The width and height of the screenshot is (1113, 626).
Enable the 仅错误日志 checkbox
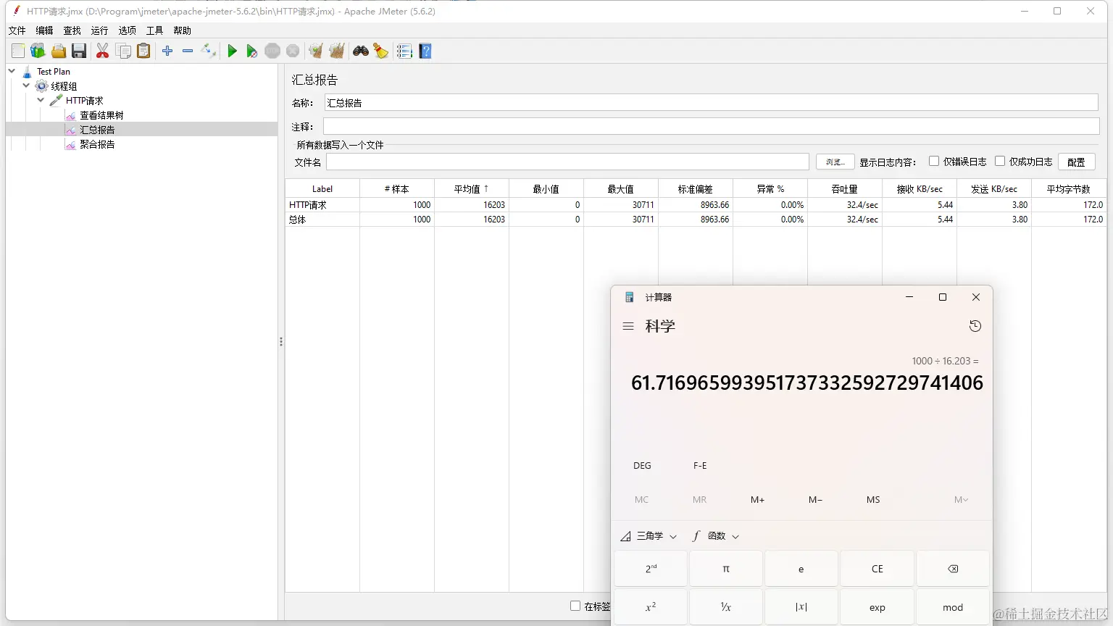pyautogui.click(x=934, y=161)
